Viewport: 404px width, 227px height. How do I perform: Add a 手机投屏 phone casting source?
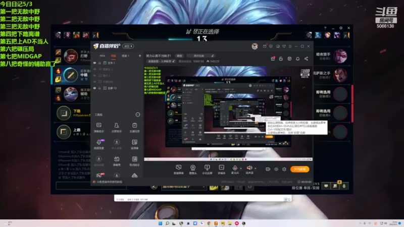207,169
